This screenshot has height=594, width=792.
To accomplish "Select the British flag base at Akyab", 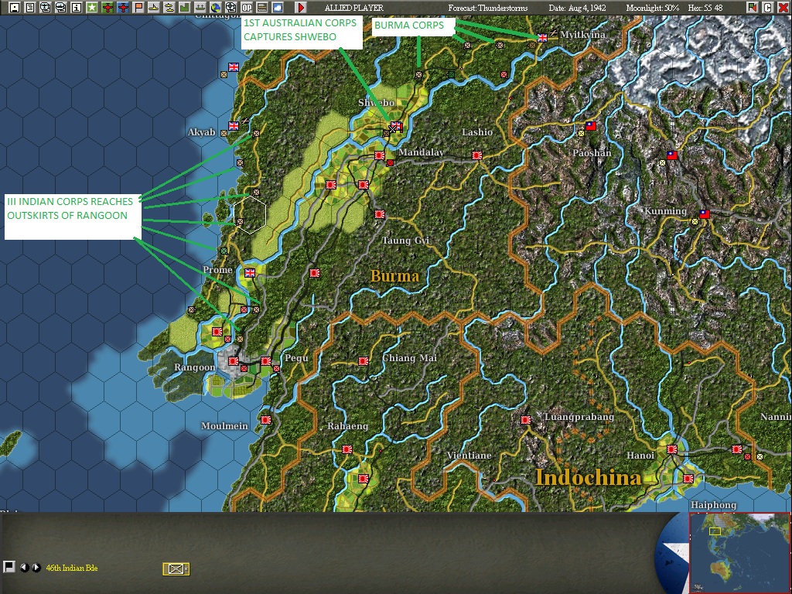I will pos(234,126).
